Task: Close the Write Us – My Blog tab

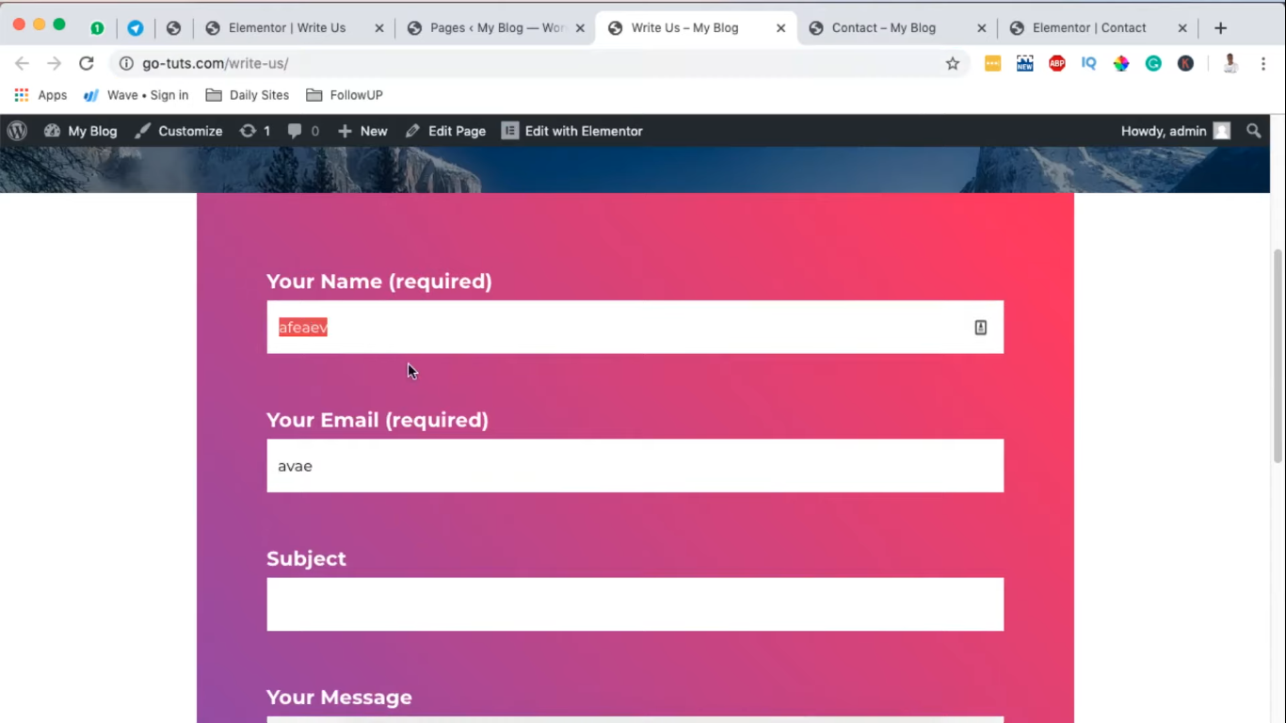Action: point(780,28)
